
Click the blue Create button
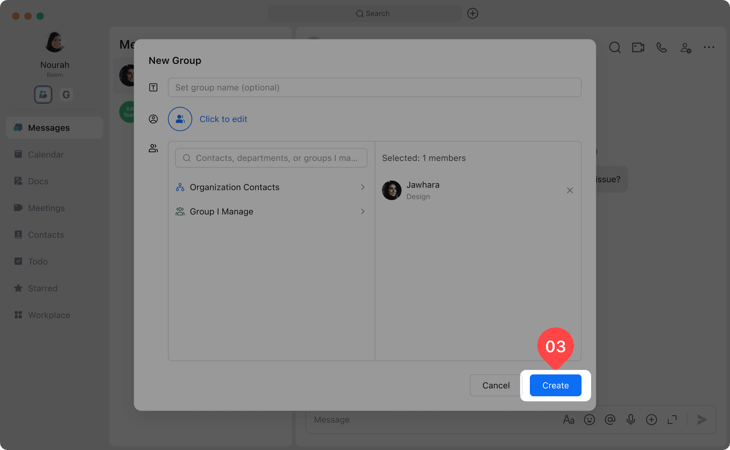[555, 385]
